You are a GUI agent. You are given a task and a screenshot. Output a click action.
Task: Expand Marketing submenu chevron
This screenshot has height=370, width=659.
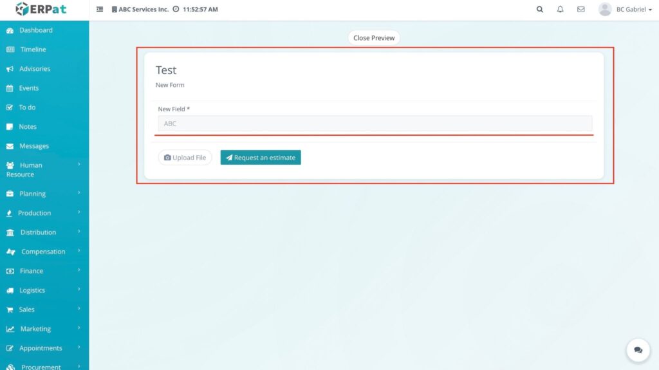(79, 328)
